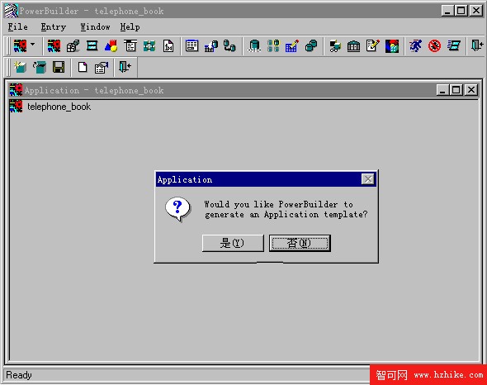Click the blue striped window icon
This screenshot has height=385, width=487.
click(454, 46)
